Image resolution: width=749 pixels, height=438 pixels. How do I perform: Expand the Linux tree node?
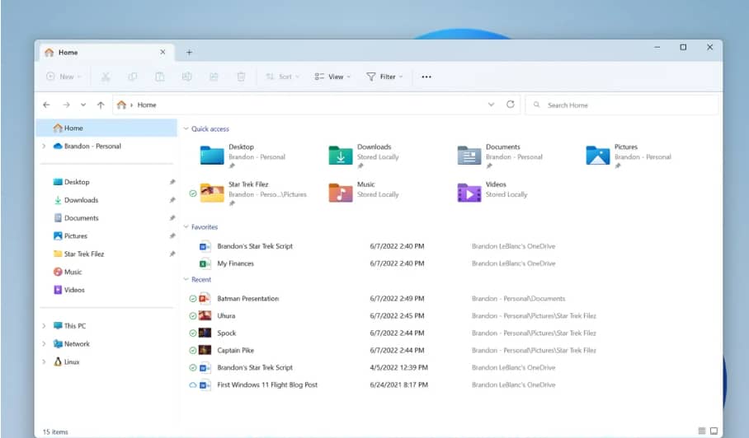[44, 362]
